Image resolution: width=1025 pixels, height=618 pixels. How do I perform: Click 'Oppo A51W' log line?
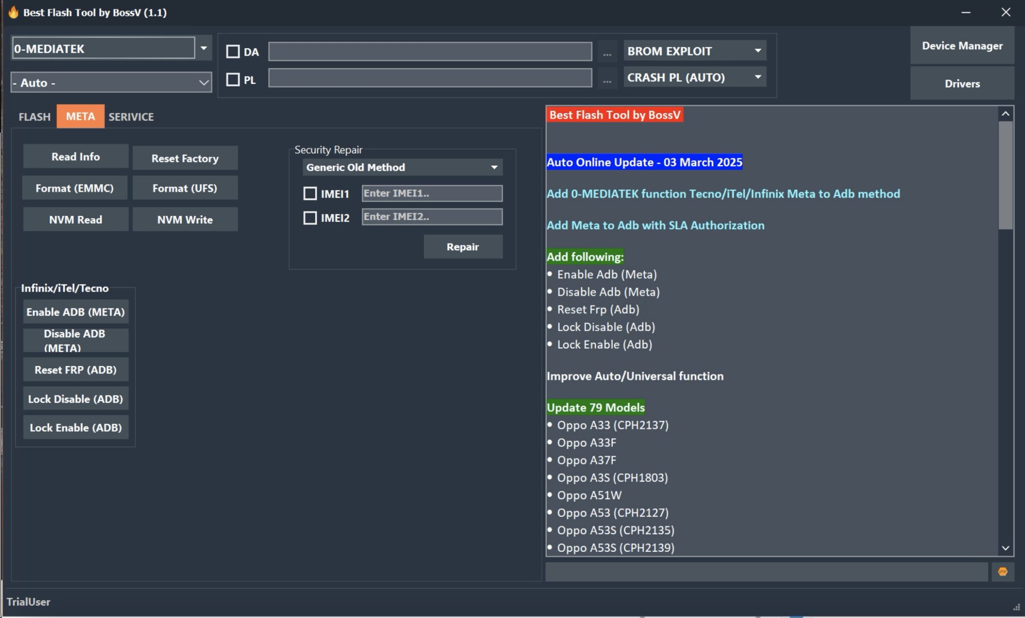pyautogui.click(x=589, y=495)
